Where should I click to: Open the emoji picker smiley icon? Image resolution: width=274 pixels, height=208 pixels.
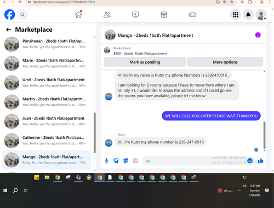click(250, 161)
